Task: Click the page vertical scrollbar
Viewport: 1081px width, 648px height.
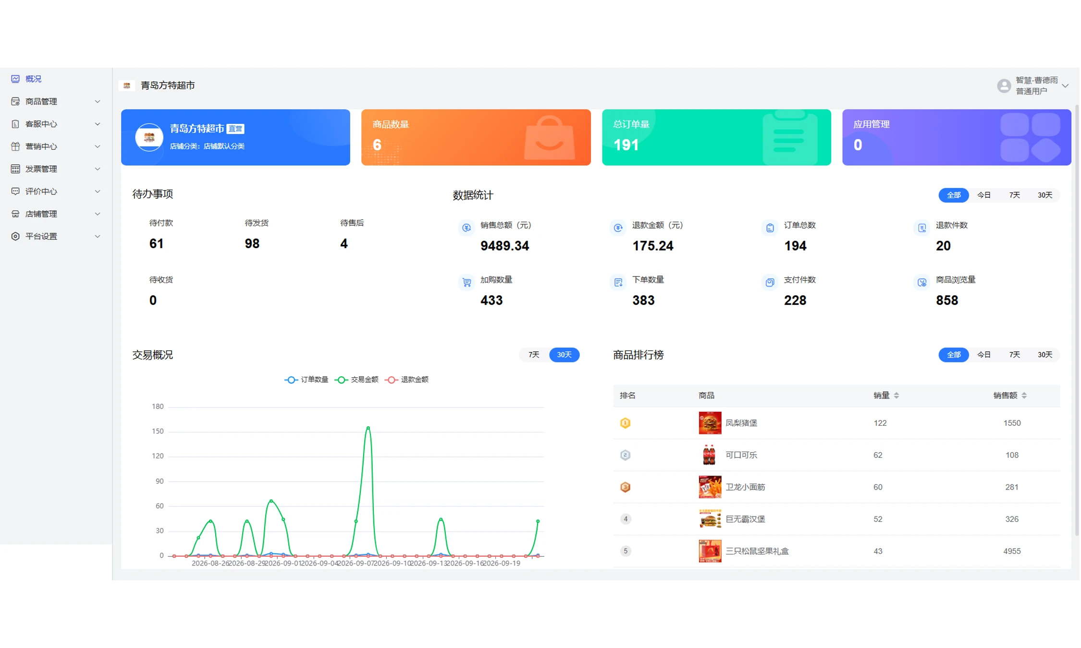Action: (x=1077, y=320)
